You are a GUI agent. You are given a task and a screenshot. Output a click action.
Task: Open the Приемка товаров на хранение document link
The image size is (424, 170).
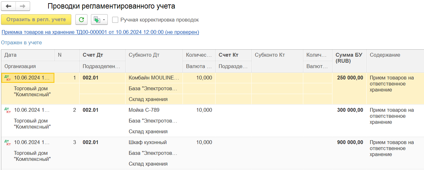coord(100,32)
